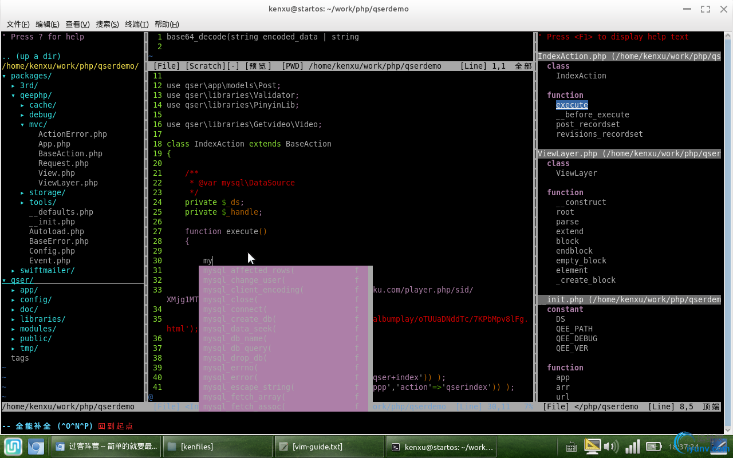The height and width of the screenshot is (458, 733).
Task: Open ActionError.php in file tree
Action: click(73, 134)
